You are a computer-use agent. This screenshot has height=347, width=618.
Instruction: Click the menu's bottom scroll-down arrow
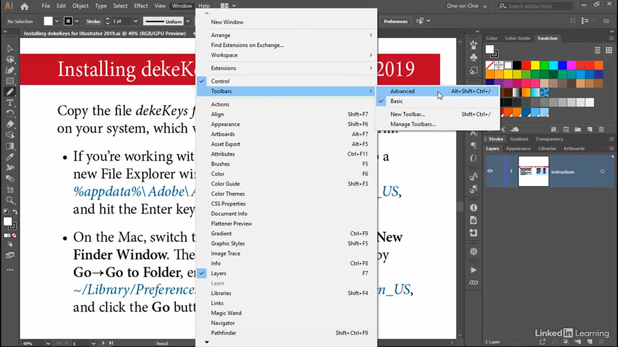[207, 342]
